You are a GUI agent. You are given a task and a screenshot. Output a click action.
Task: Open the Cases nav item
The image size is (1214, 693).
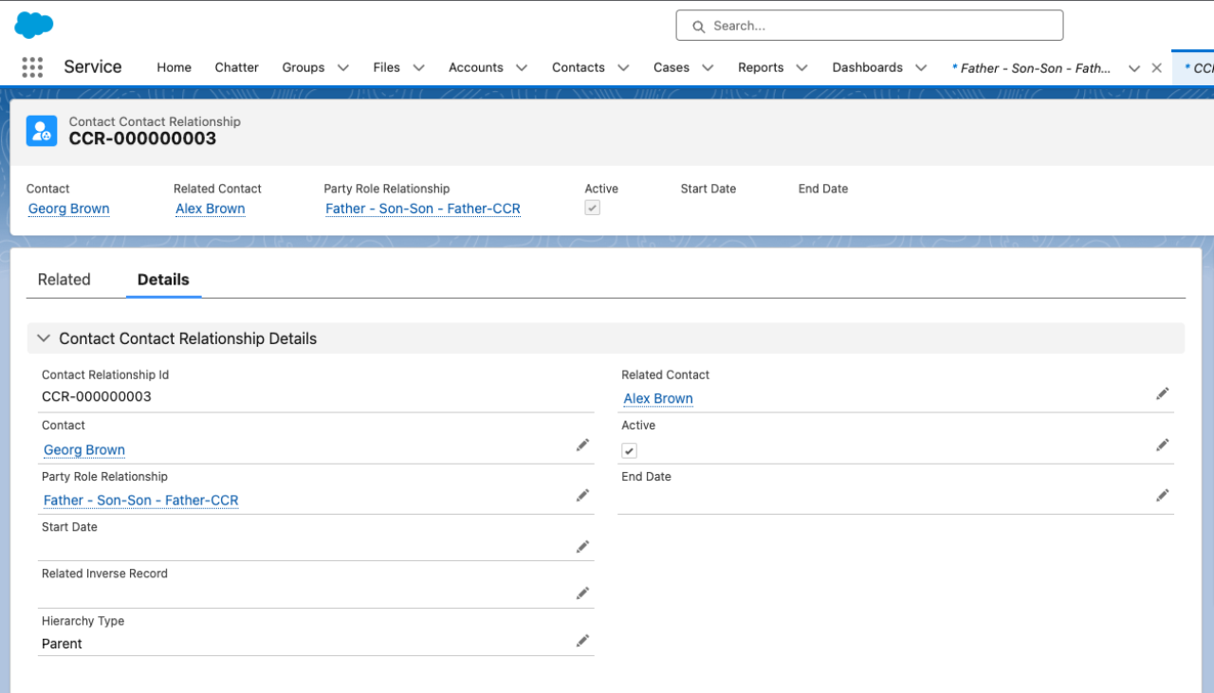[x=671, y=67]
